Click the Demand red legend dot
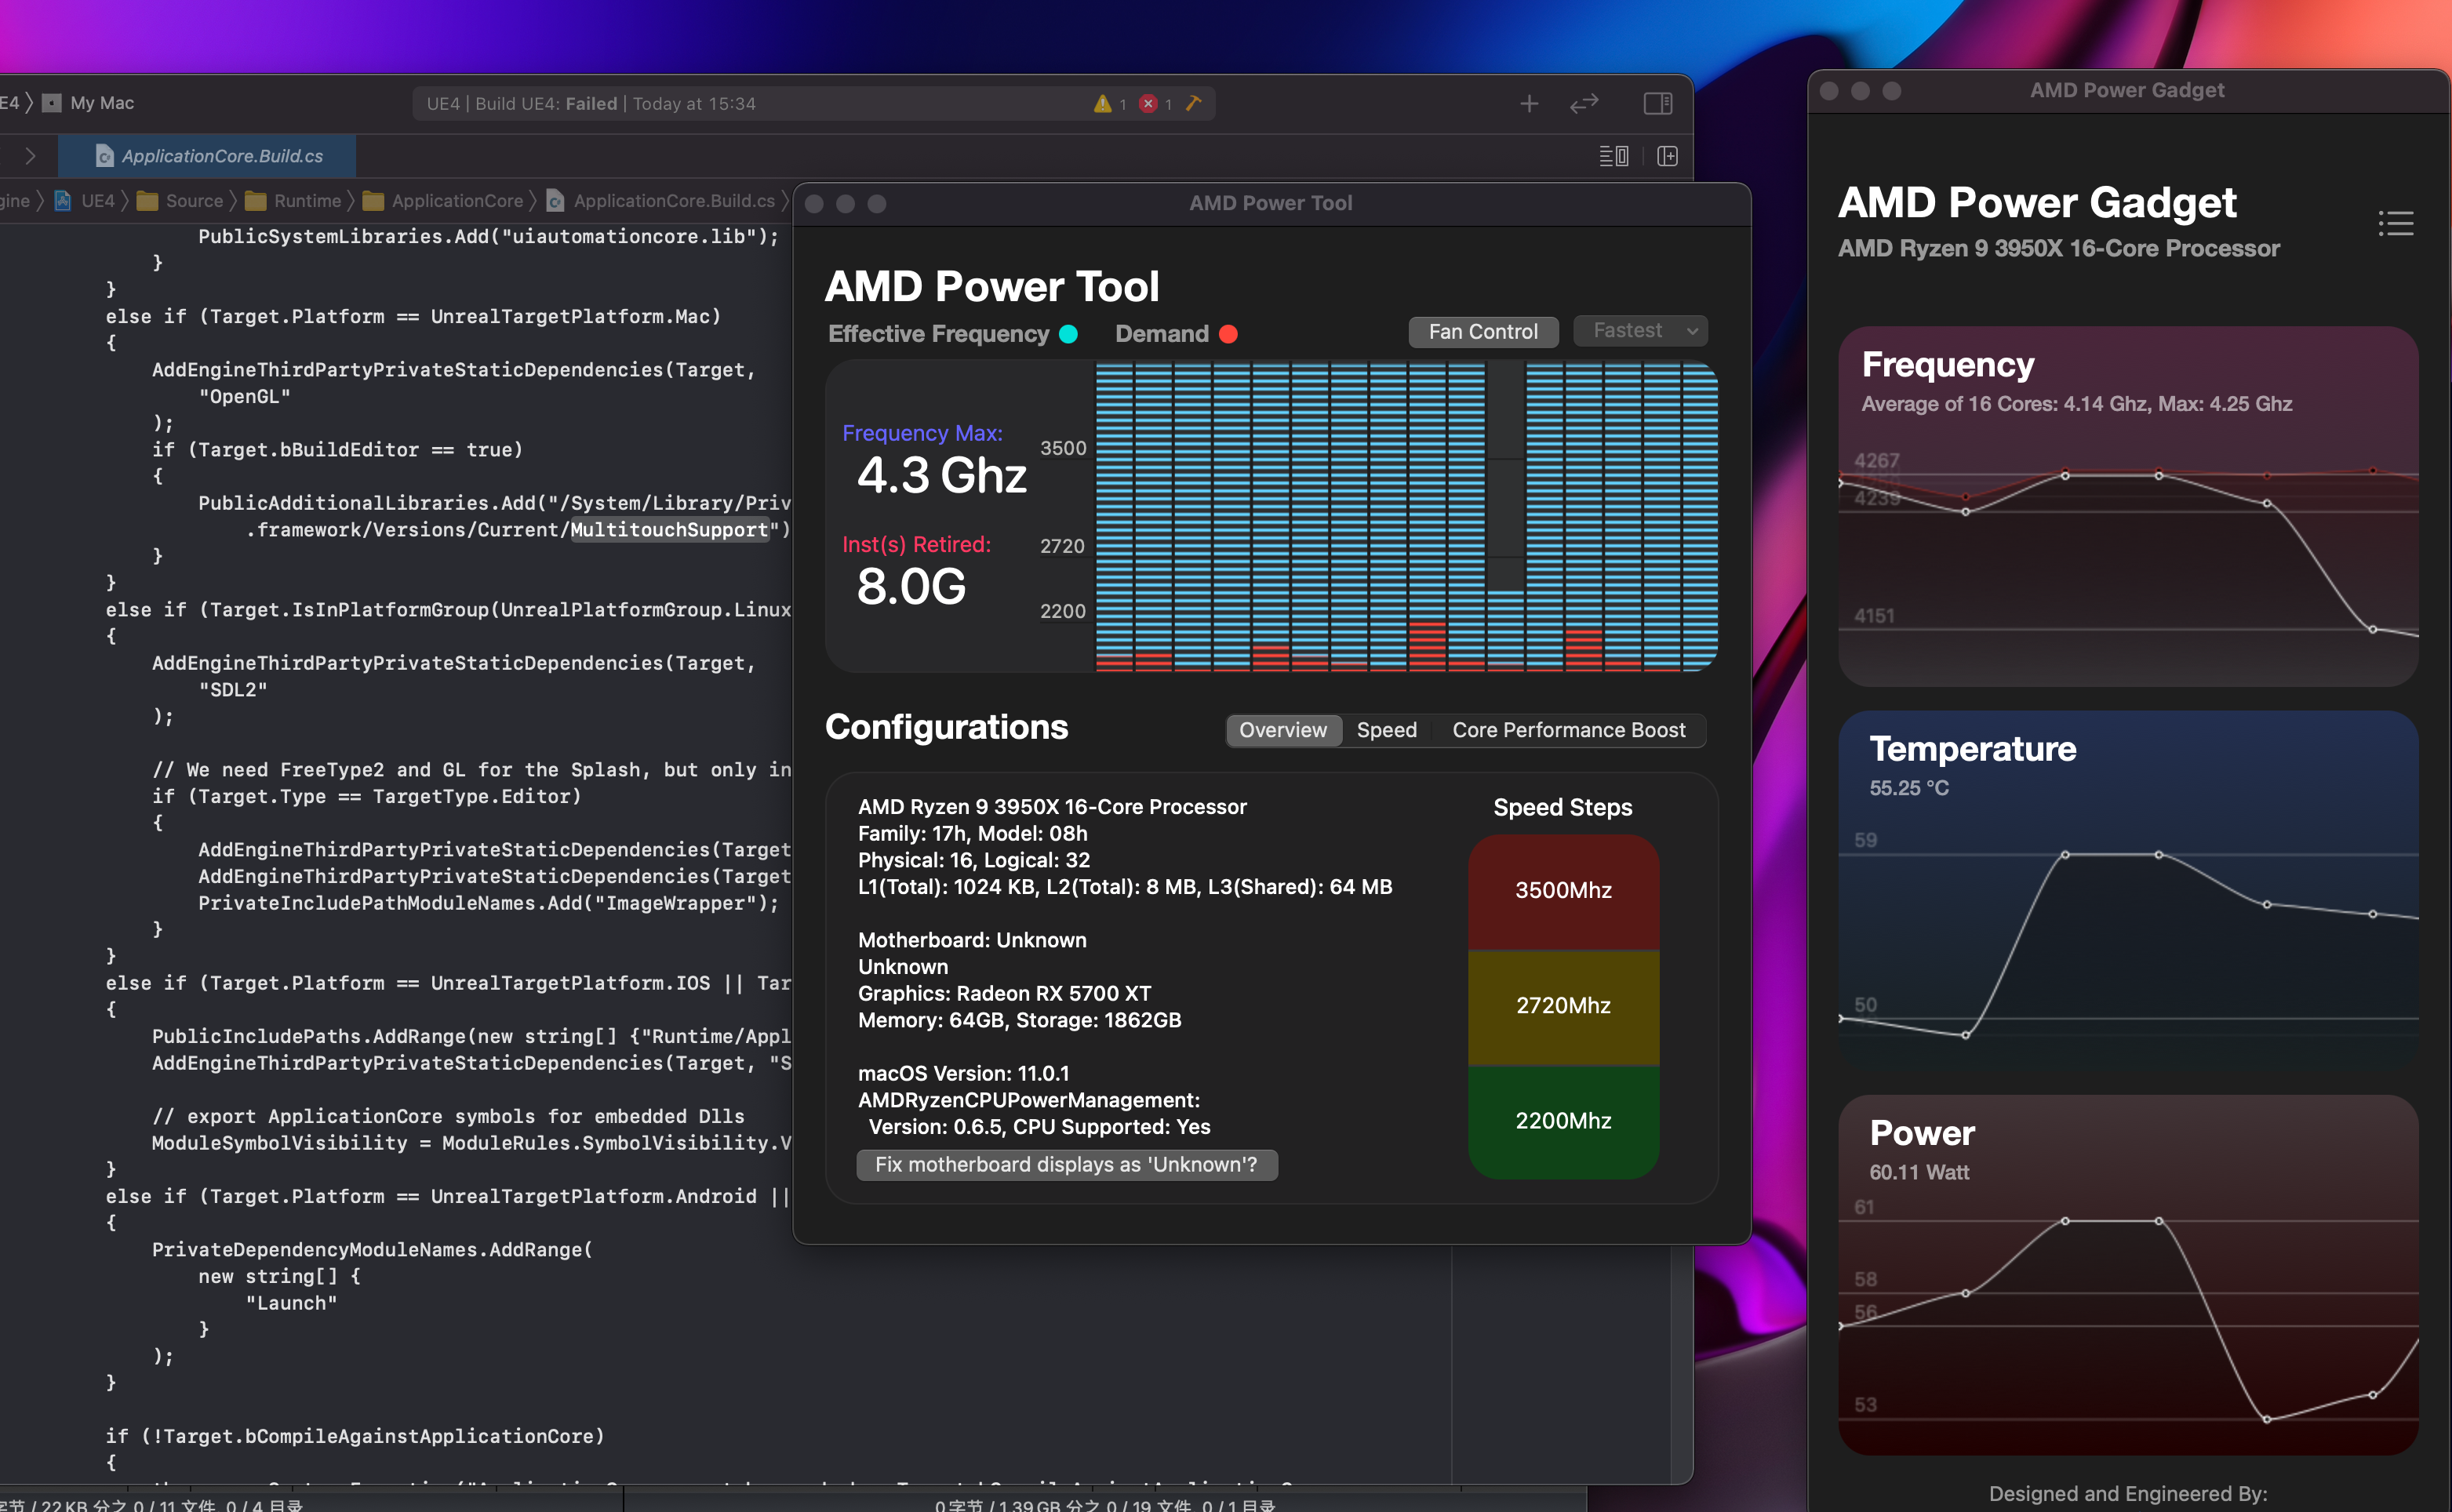Image resolution: width=2452 pixels, height=1512 pixels. pos(1228,334)
